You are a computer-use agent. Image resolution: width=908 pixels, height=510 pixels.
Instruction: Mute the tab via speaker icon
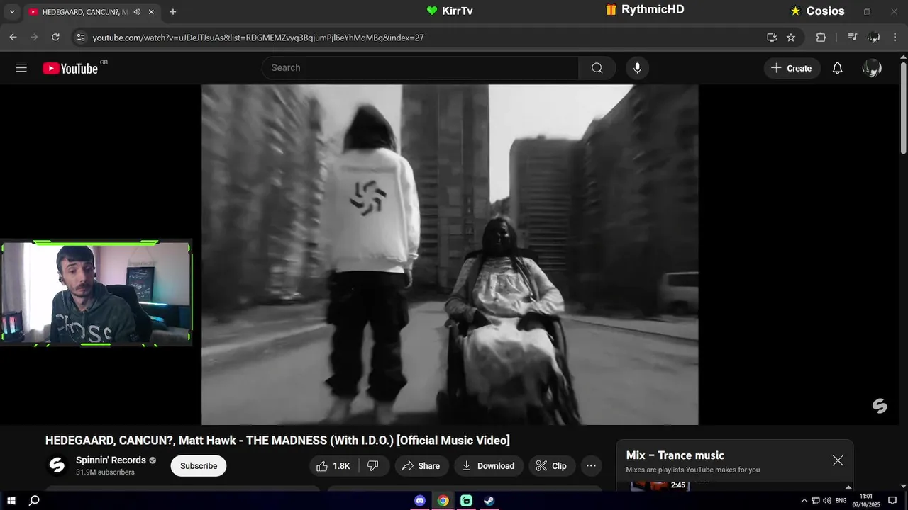(x=137, y=12)
